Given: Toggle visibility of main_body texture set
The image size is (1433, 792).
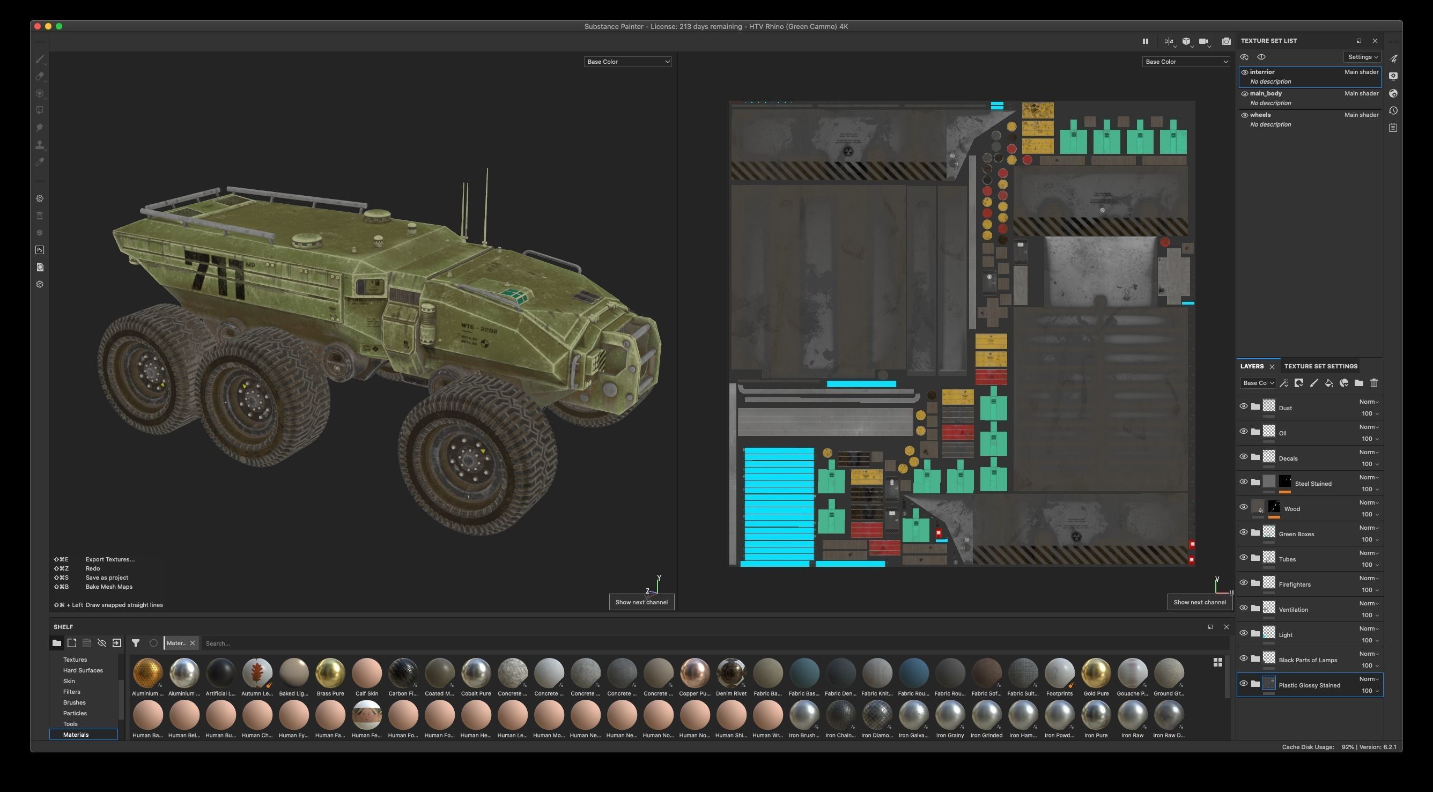Looking at the screenshot, I should pos(1244,93).
